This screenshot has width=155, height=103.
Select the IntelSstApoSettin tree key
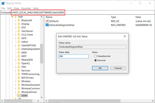point(31,49)
